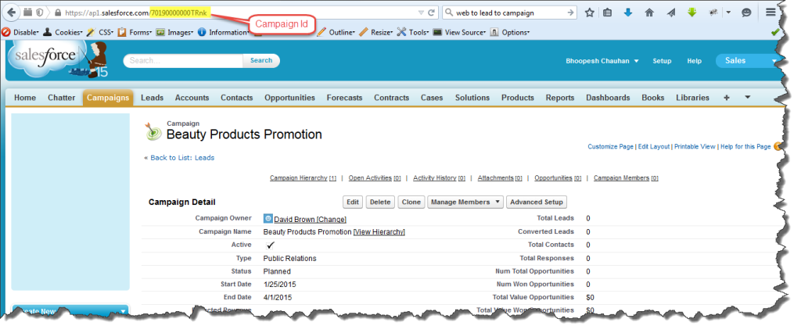Open the Bhoopesh Chauhan user menu
This screenshot has width=801, height=333.
coord(602,61)
